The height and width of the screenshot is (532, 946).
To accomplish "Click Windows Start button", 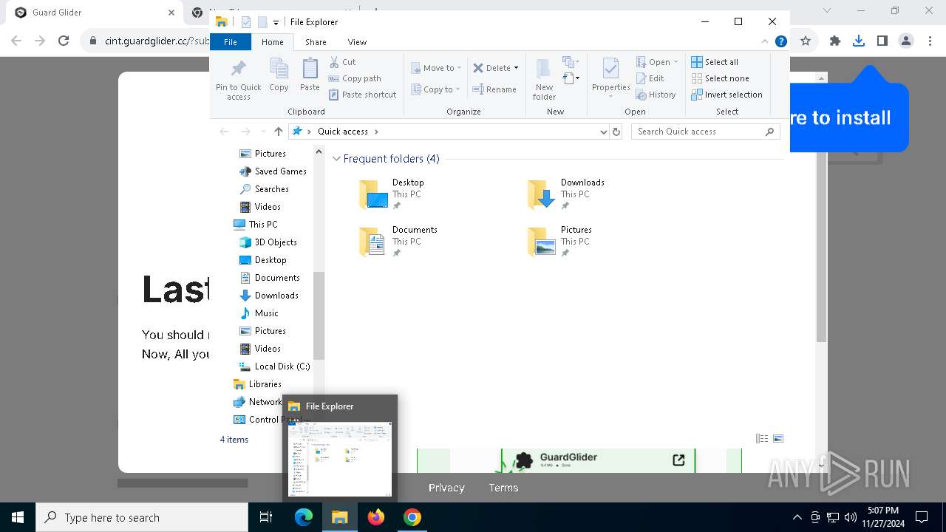I will (18, 517).
